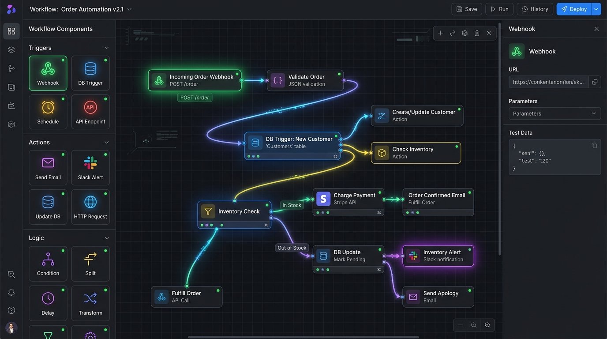607x339 pixels.
Task: Collapse the Logic section
Action: (106, 238)
